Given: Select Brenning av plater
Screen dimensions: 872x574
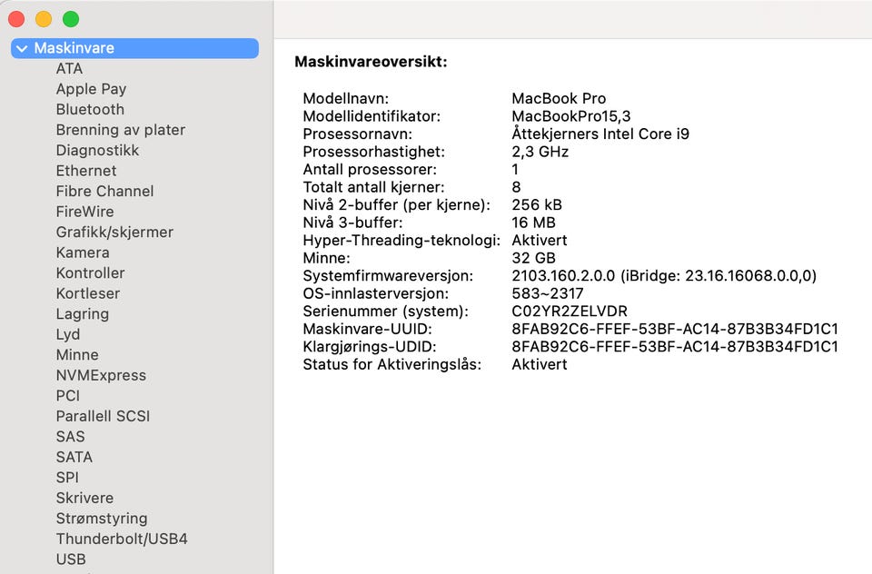Looking at the screenshot, I should pos(121,130).
